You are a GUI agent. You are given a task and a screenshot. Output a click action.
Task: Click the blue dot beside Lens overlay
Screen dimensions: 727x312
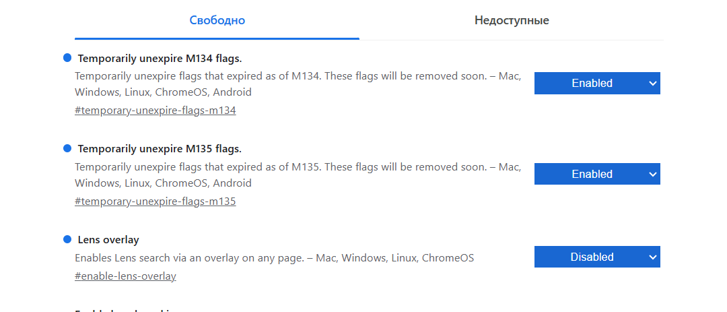67,239
